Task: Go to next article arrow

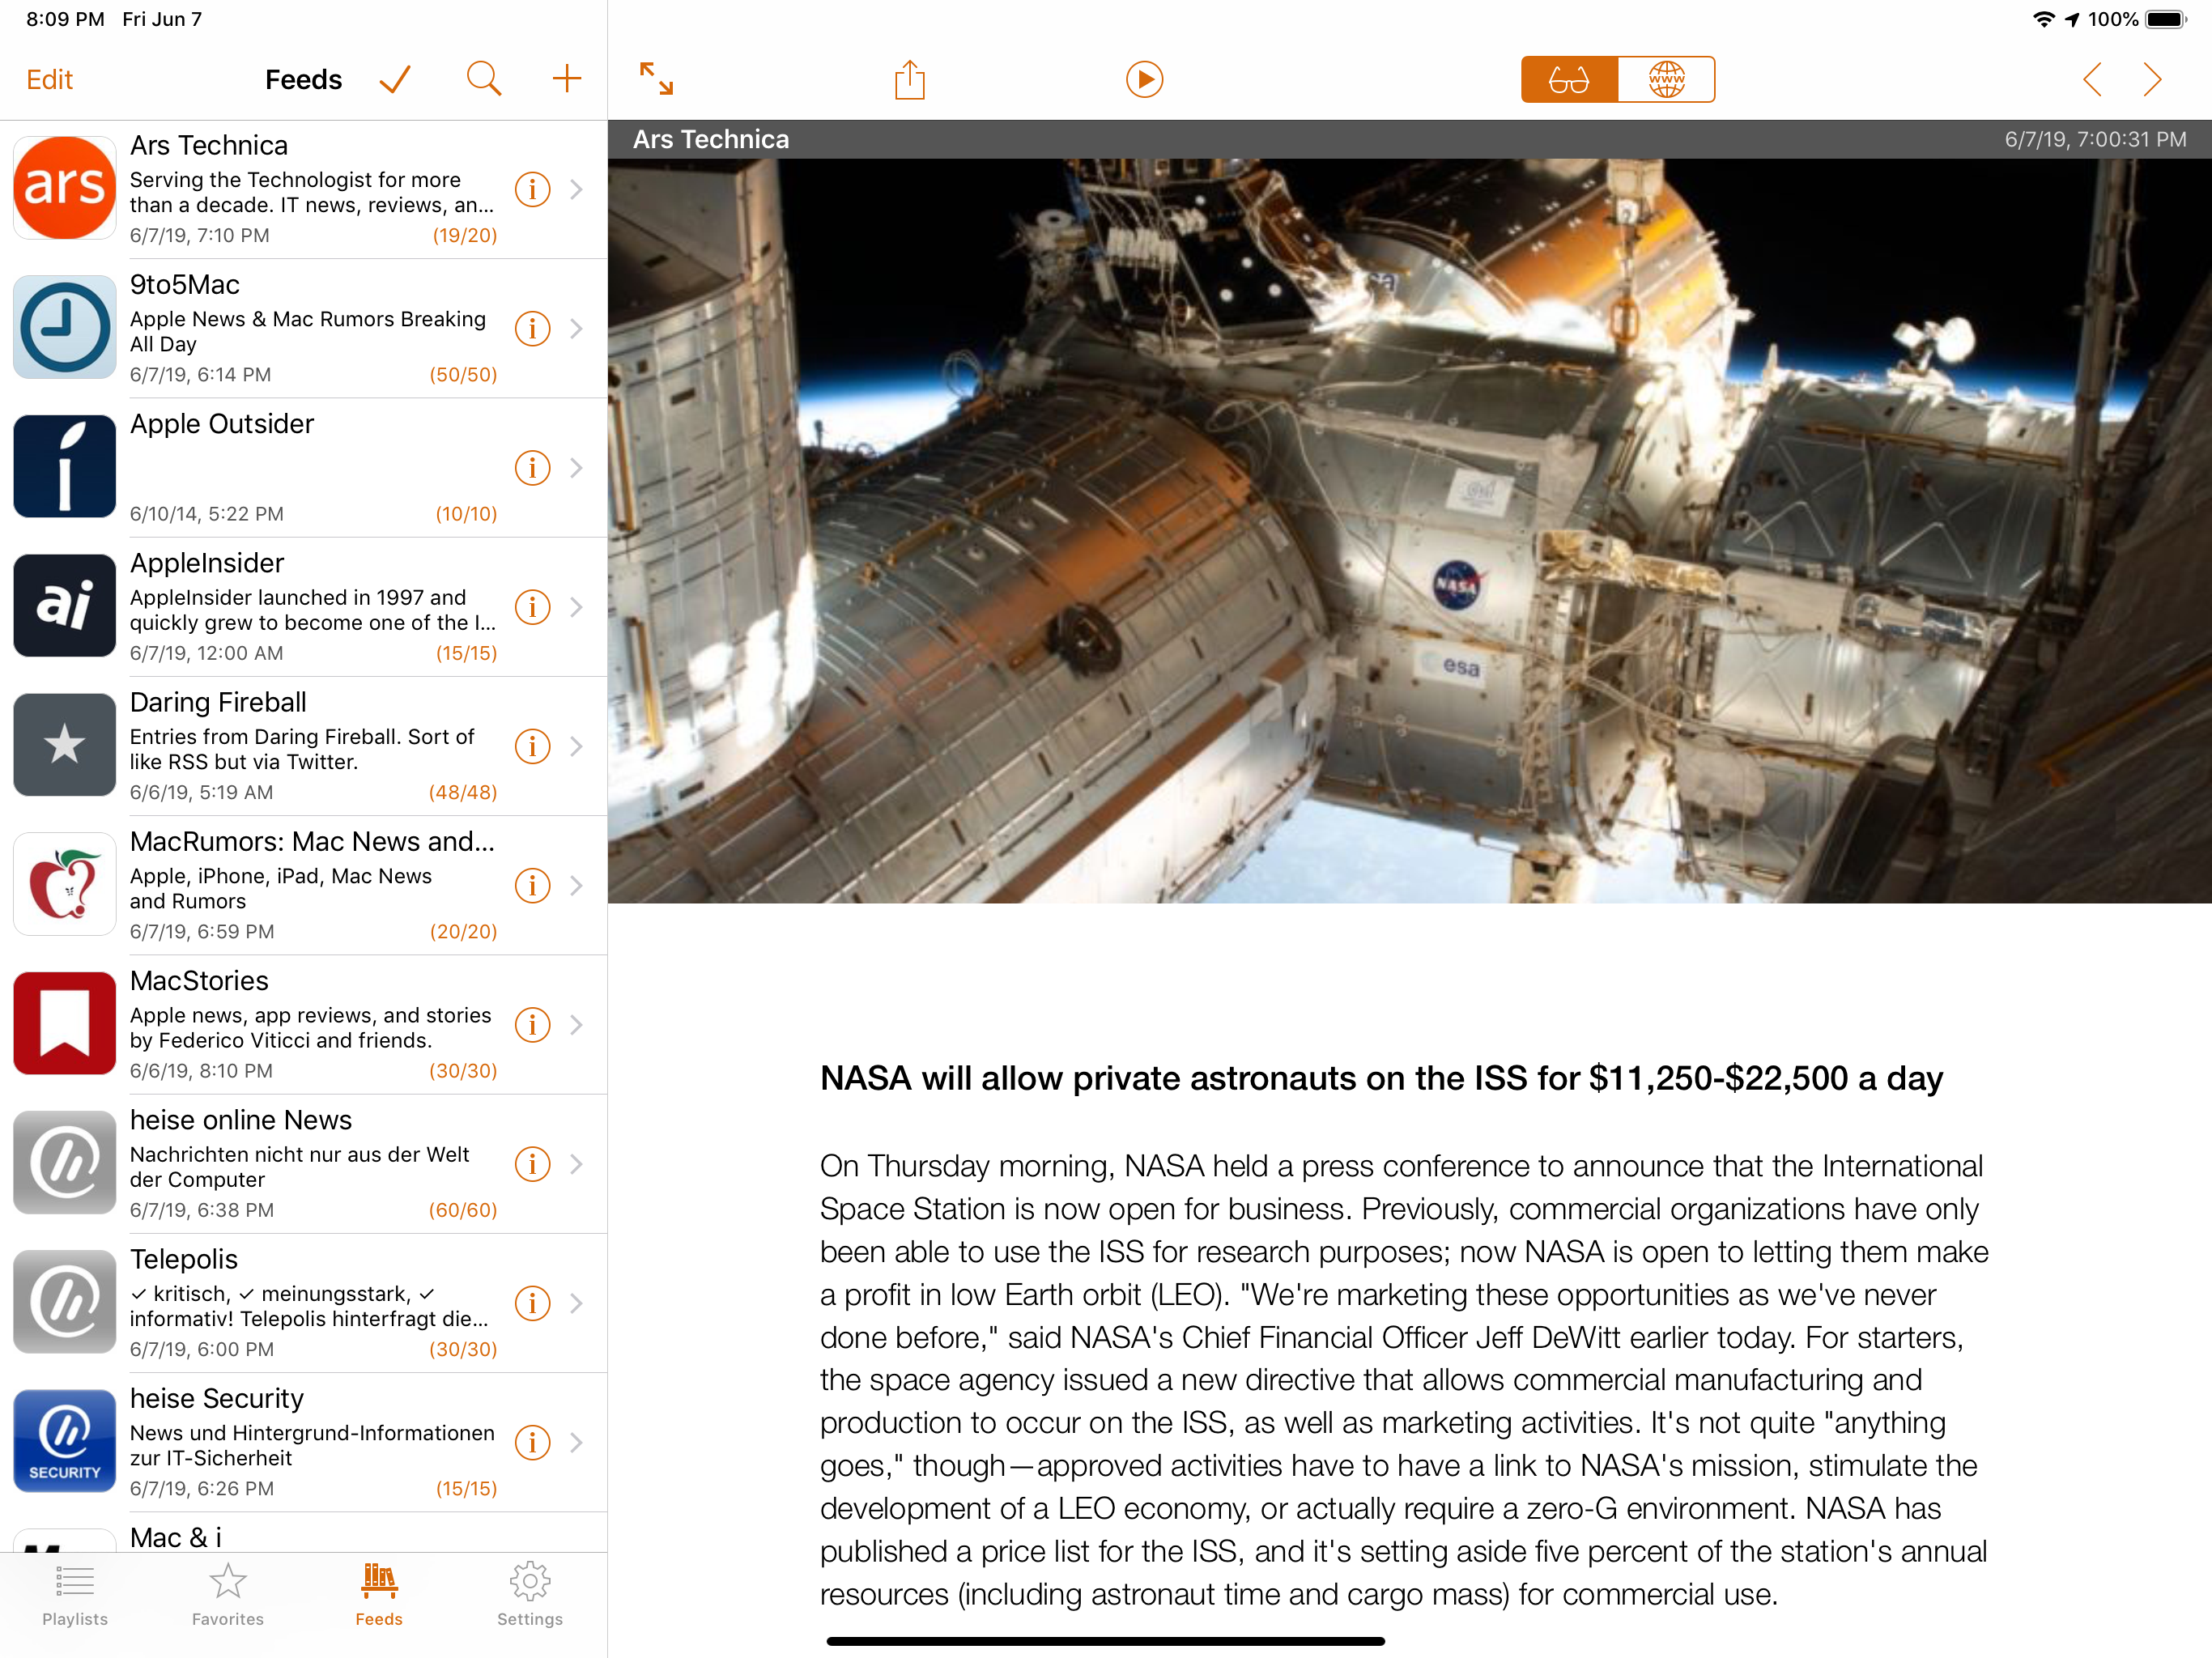Action: coord(2152,79)
